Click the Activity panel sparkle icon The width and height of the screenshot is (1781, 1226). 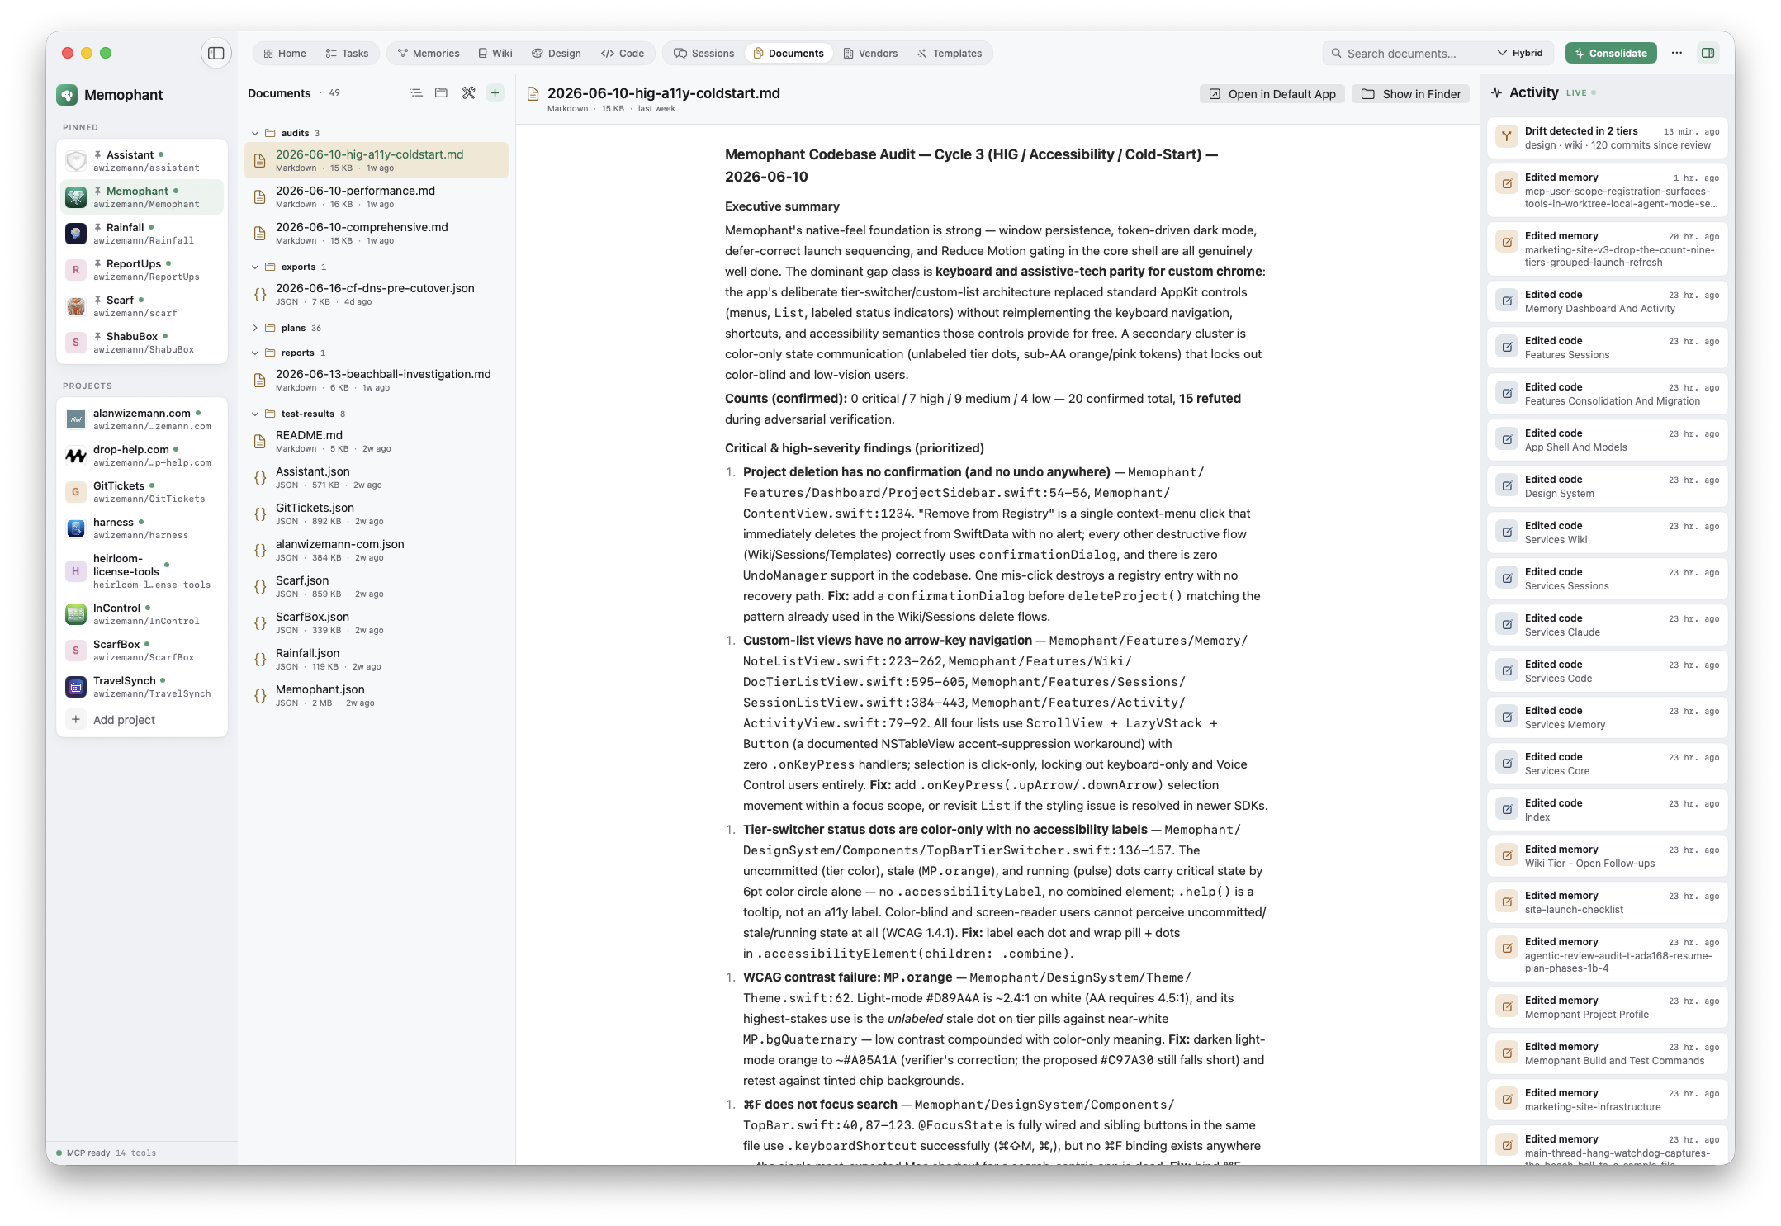click(x=1497, y=93)
